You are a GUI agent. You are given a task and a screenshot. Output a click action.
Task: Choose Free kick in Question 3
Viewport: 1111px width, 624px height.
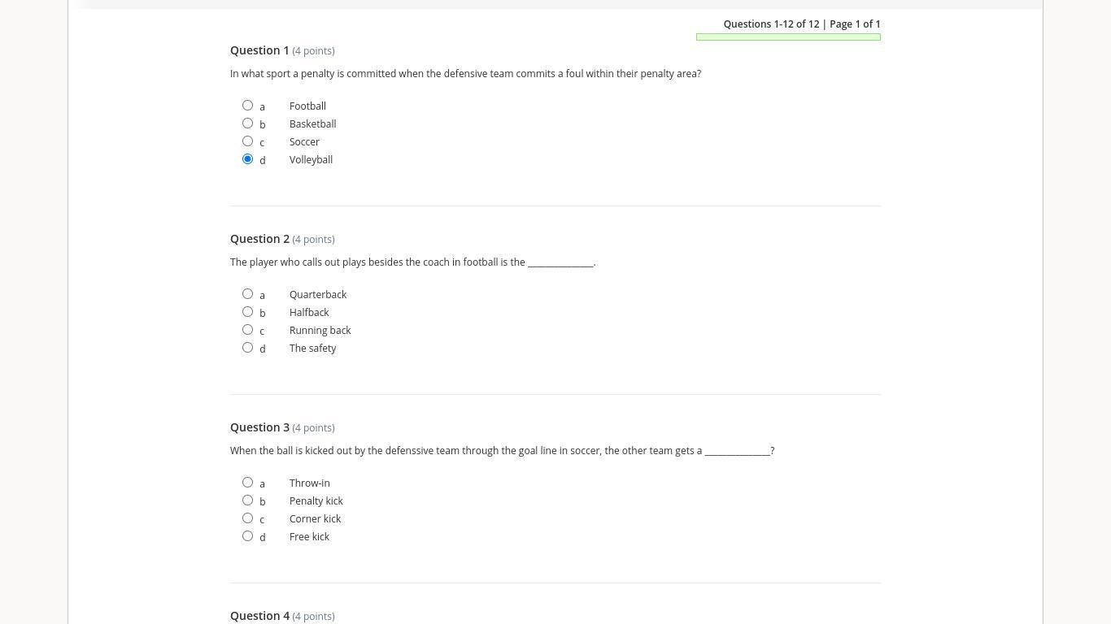247,536
